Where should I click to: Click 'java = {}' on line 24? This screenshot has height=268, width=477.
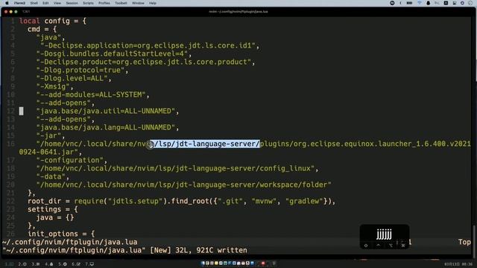[x=55, y=218]
